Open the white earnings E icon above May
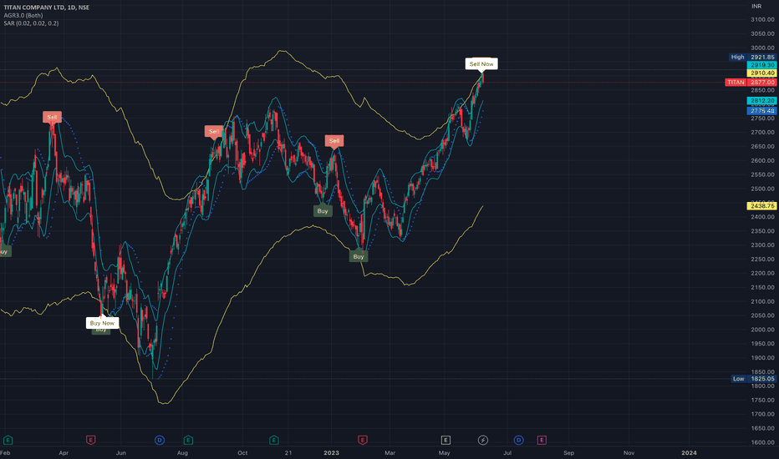This screenshot has height=459, width=779. [x=446, y=440]
